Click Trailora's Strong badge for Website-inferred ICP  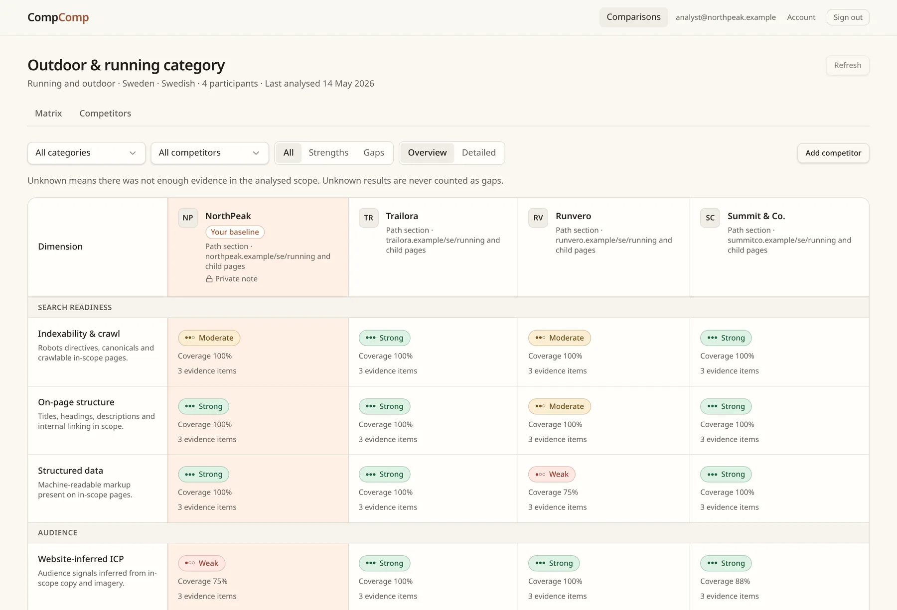[385, 563]
